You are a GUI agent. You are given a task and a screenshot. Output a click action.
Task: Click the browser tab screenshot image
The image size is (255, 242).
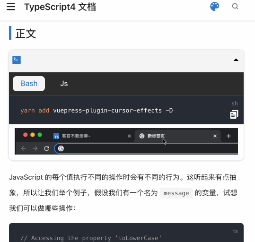pyautogui.click(x=126, y=141)
